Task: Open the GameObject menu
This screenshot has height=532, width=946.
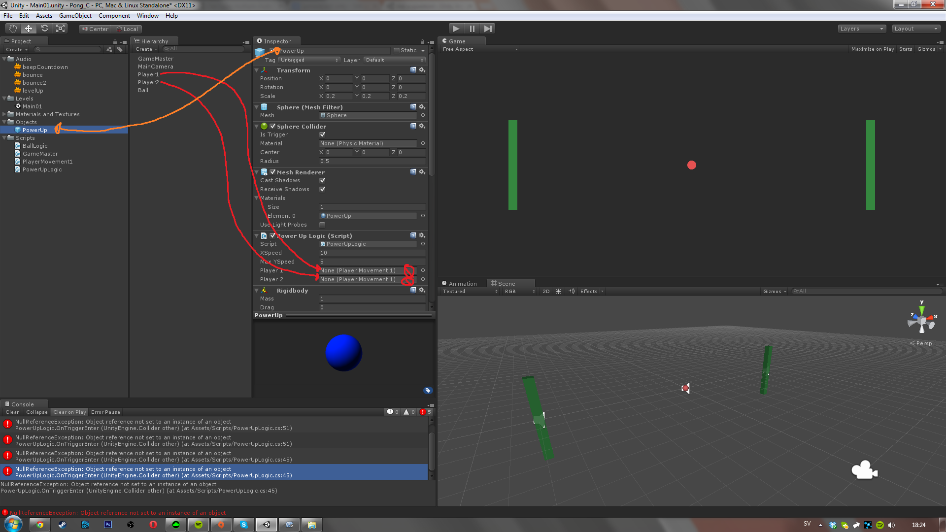Action: (75, 16)
